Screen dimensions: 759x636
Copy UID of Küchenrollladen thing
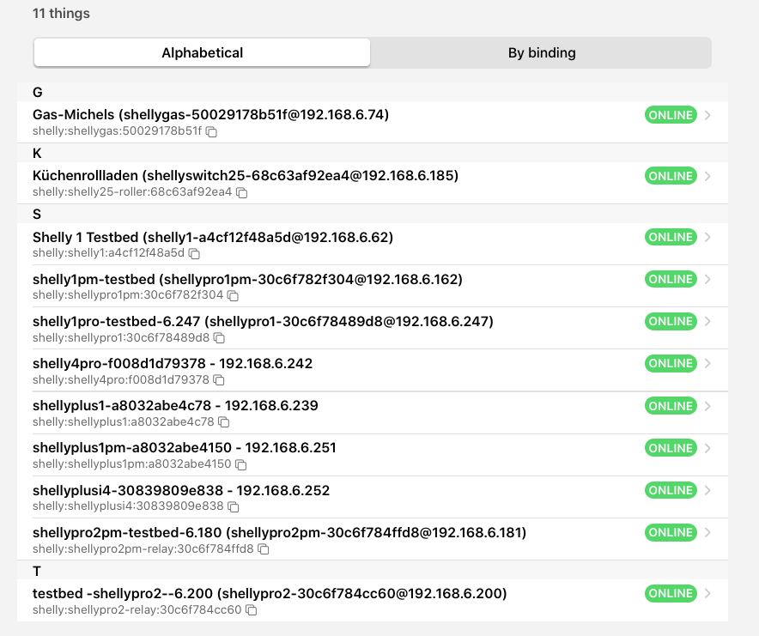point(242,193)
